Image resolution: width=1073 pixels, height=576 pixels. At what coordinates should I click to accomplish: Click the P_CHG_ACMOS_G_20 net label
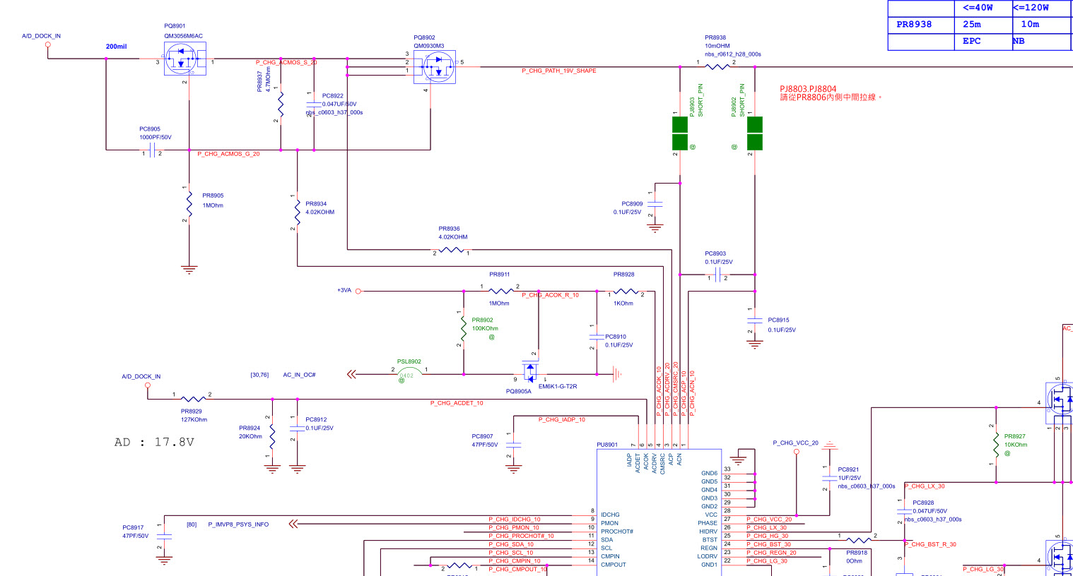click(x=228, y=154)
